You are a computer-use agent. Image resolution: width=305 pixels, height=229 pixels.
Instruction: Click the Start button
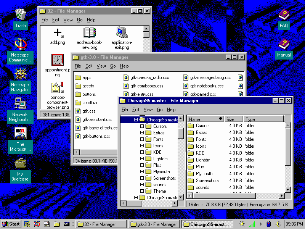pyautogui.click(x=10, y=224)
